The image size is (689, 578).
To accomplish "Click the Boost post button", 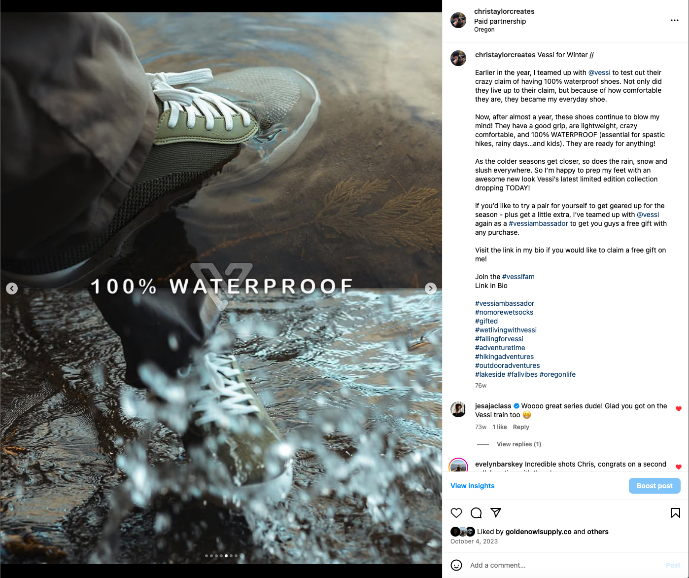I will [655, 486].
